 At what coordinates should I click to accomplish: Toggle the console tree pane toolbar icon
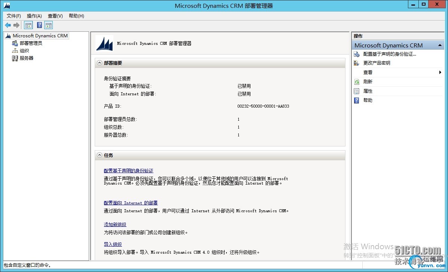pos(28,25)
